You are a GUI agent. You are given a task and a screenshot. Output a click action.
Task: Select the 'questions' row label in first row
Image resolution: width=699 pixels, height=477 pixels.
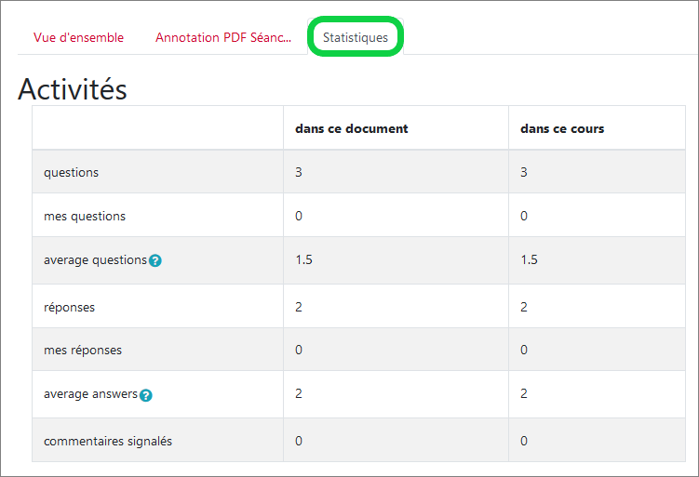71,172
